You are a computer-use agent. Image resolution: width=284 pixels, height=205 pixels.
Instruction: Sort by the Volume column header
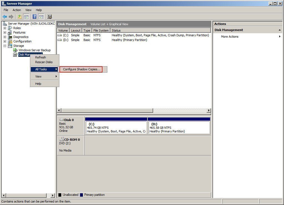point(63,30)
